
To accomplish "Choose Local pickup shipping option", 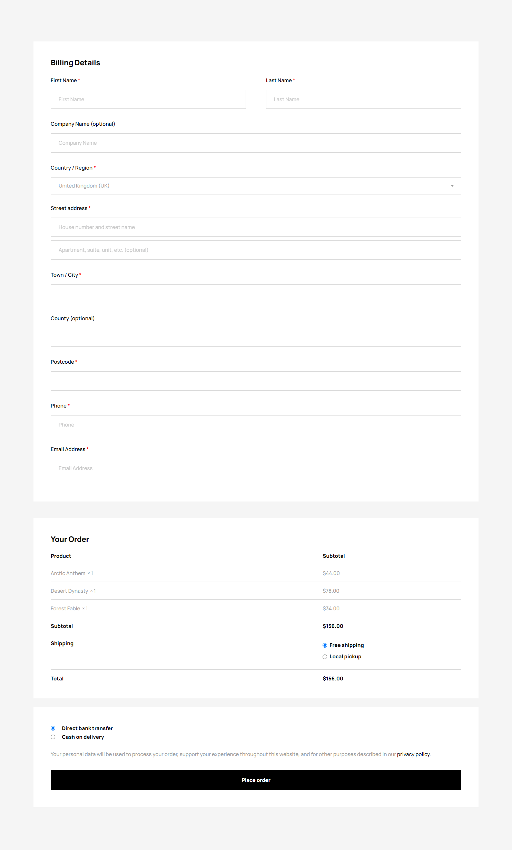I will 325,657.
